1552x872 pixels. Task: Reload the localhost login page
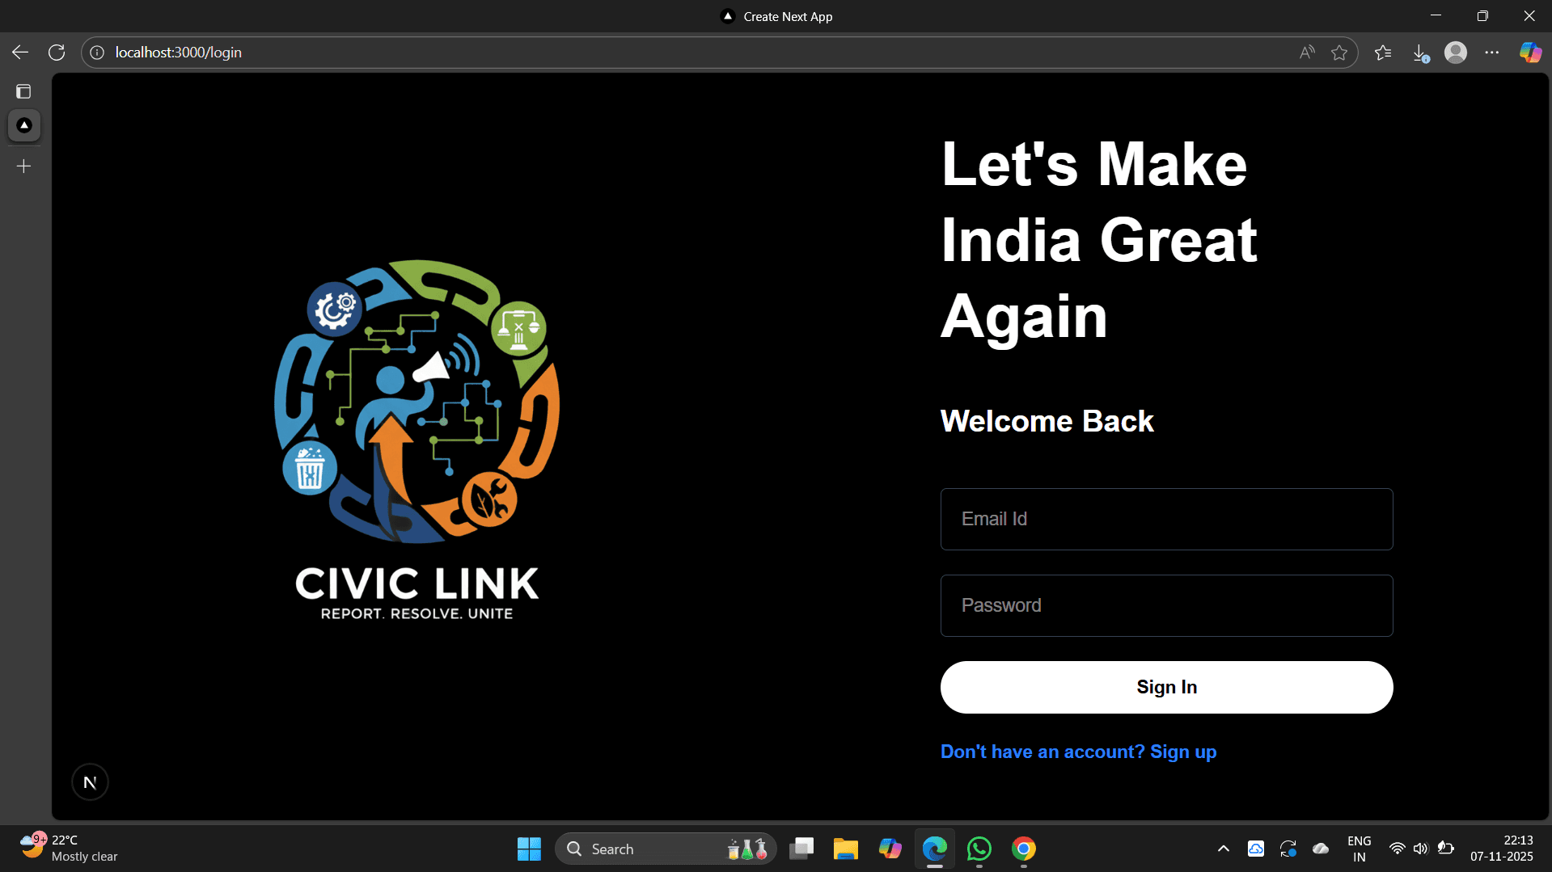coord(56,52)
